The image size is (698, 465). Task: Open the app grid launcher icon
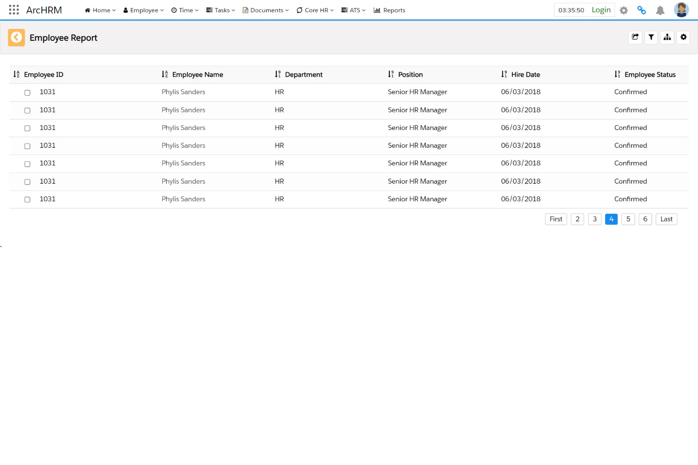[x=14, y=10]
